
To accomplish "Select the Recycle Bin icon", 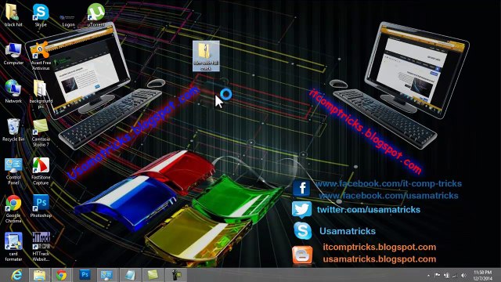I will coord(13,129).
